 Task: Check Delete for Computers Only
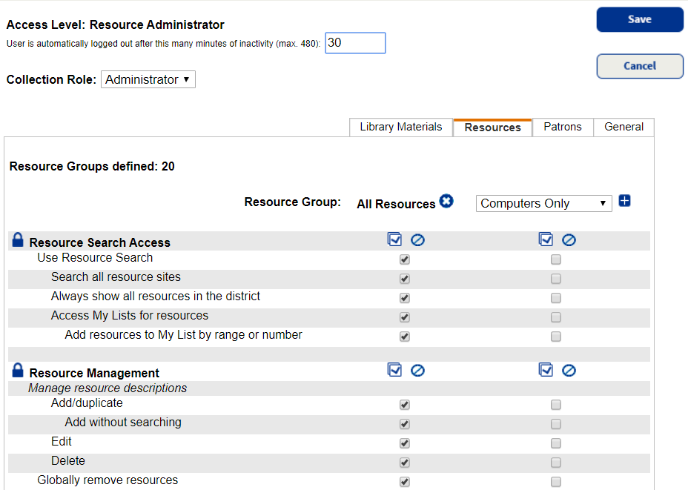point(556,463)
